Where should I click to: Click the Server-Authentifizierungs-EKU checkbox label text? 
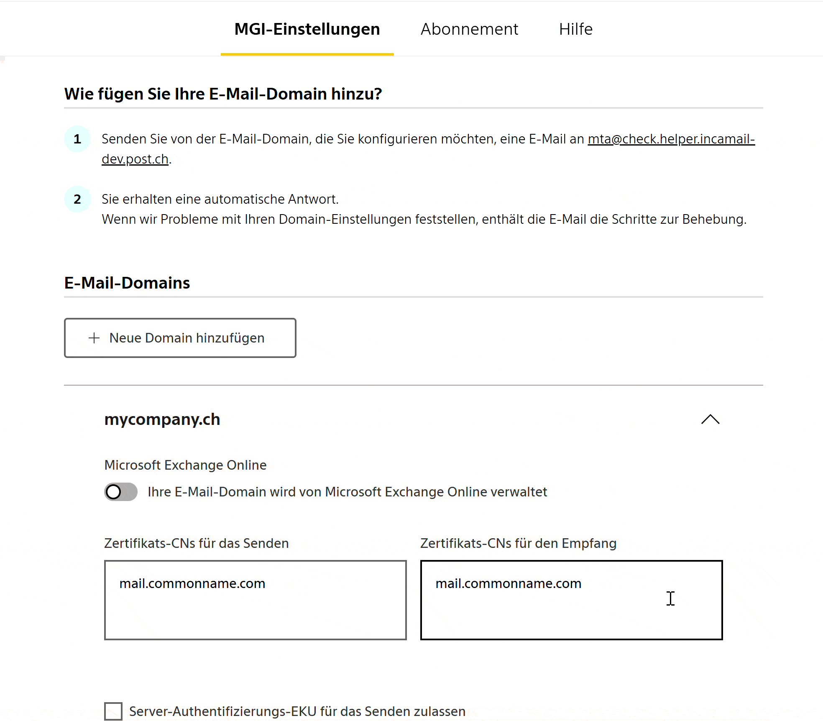[x=297, y=711]
